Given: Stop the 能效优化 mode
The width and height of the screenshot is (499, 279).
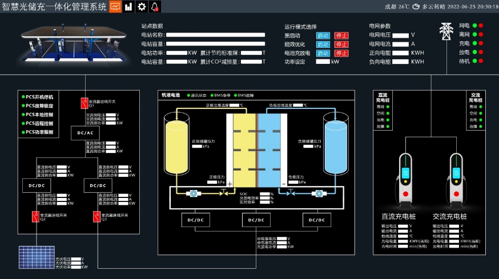Looking at the screenshot, I should click(x=341, y=44).
